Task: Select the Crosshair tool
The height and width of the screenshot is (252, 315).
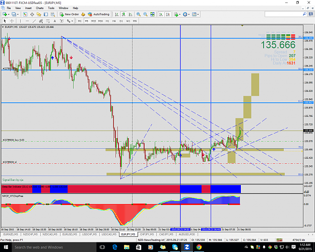Action: click(x=12, y=21)
